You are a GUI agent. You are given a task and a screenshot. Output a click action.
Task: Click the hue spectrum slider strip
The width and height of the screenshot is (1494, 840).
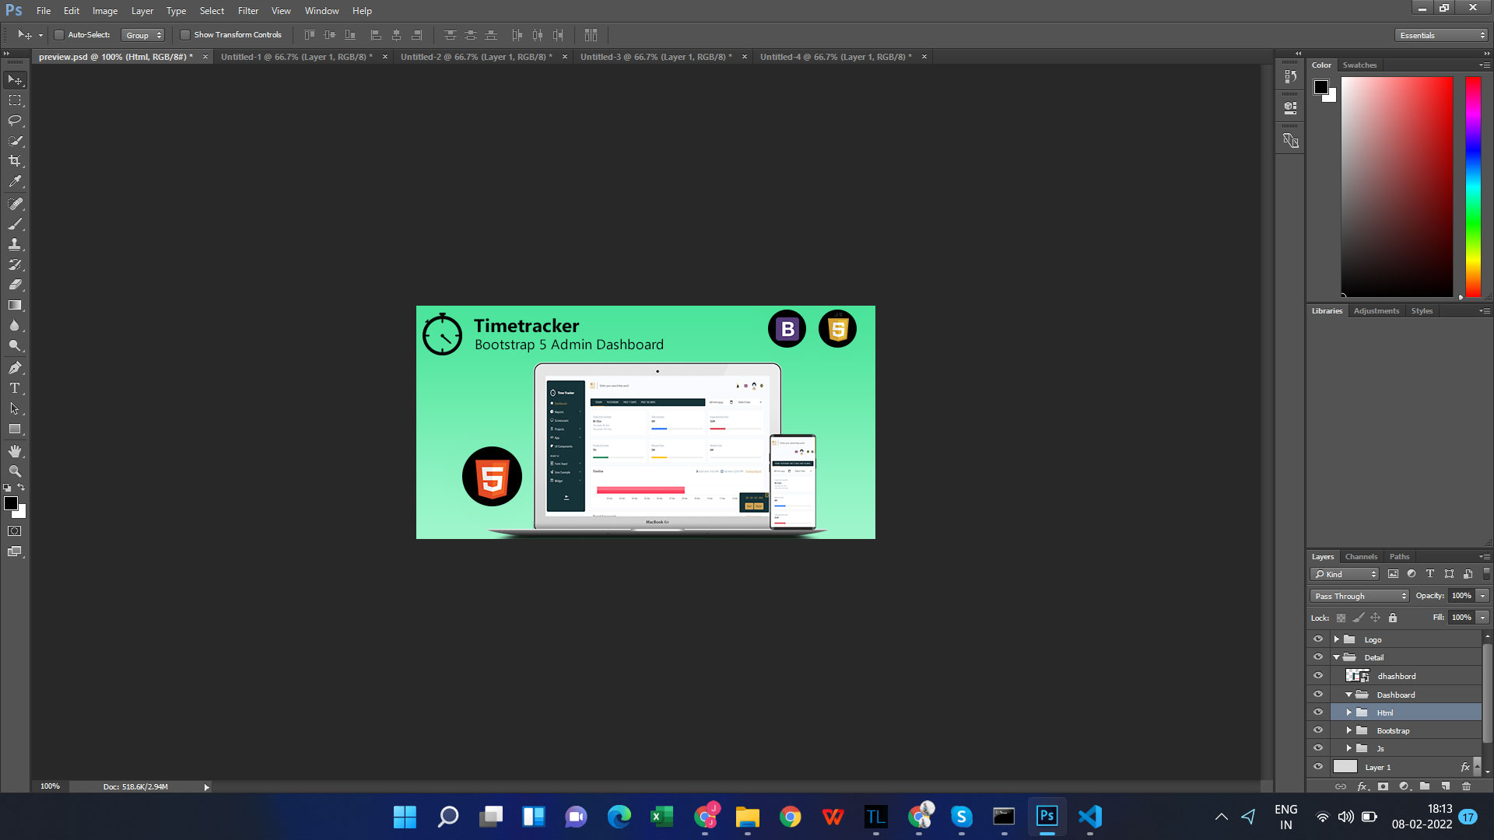click(1473, 187)
